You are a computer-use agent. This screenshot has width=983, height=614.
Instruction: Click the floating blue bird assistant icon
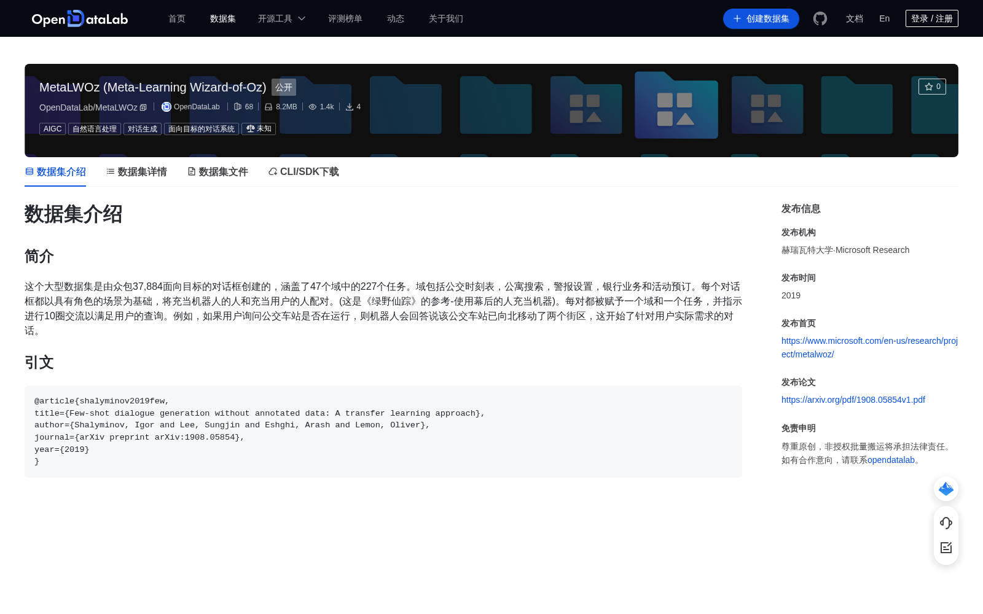946,489
